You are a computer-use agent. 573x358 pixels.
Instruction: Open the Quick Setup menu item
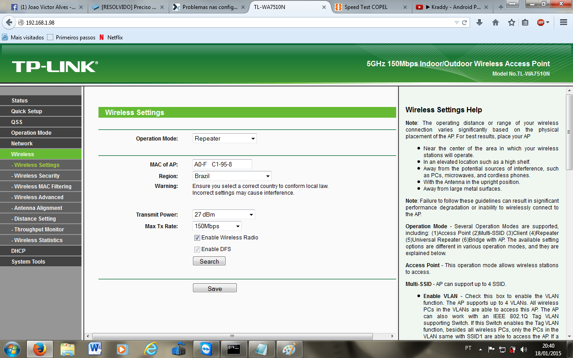coord(41,111)
